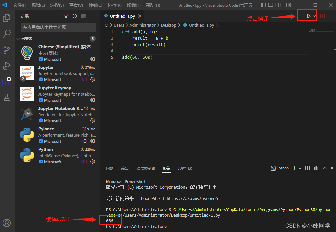Viewport: 336px width, 232px height.
Task: Manage Chinese (Simplified) extension gear
Action: tap(93, 59)
